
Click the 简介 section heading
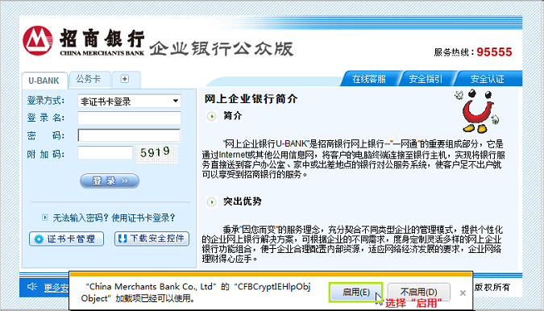(x=232, y=116)
